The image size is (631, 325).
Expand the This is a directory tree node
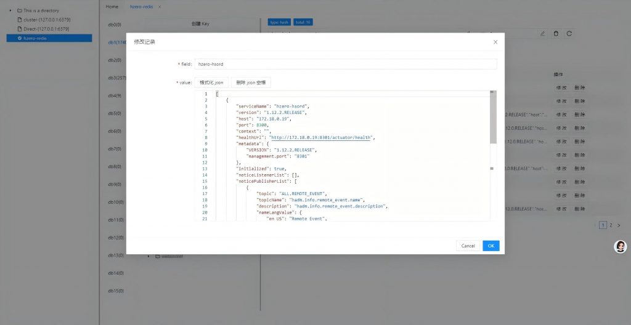(x=10, y=10)
